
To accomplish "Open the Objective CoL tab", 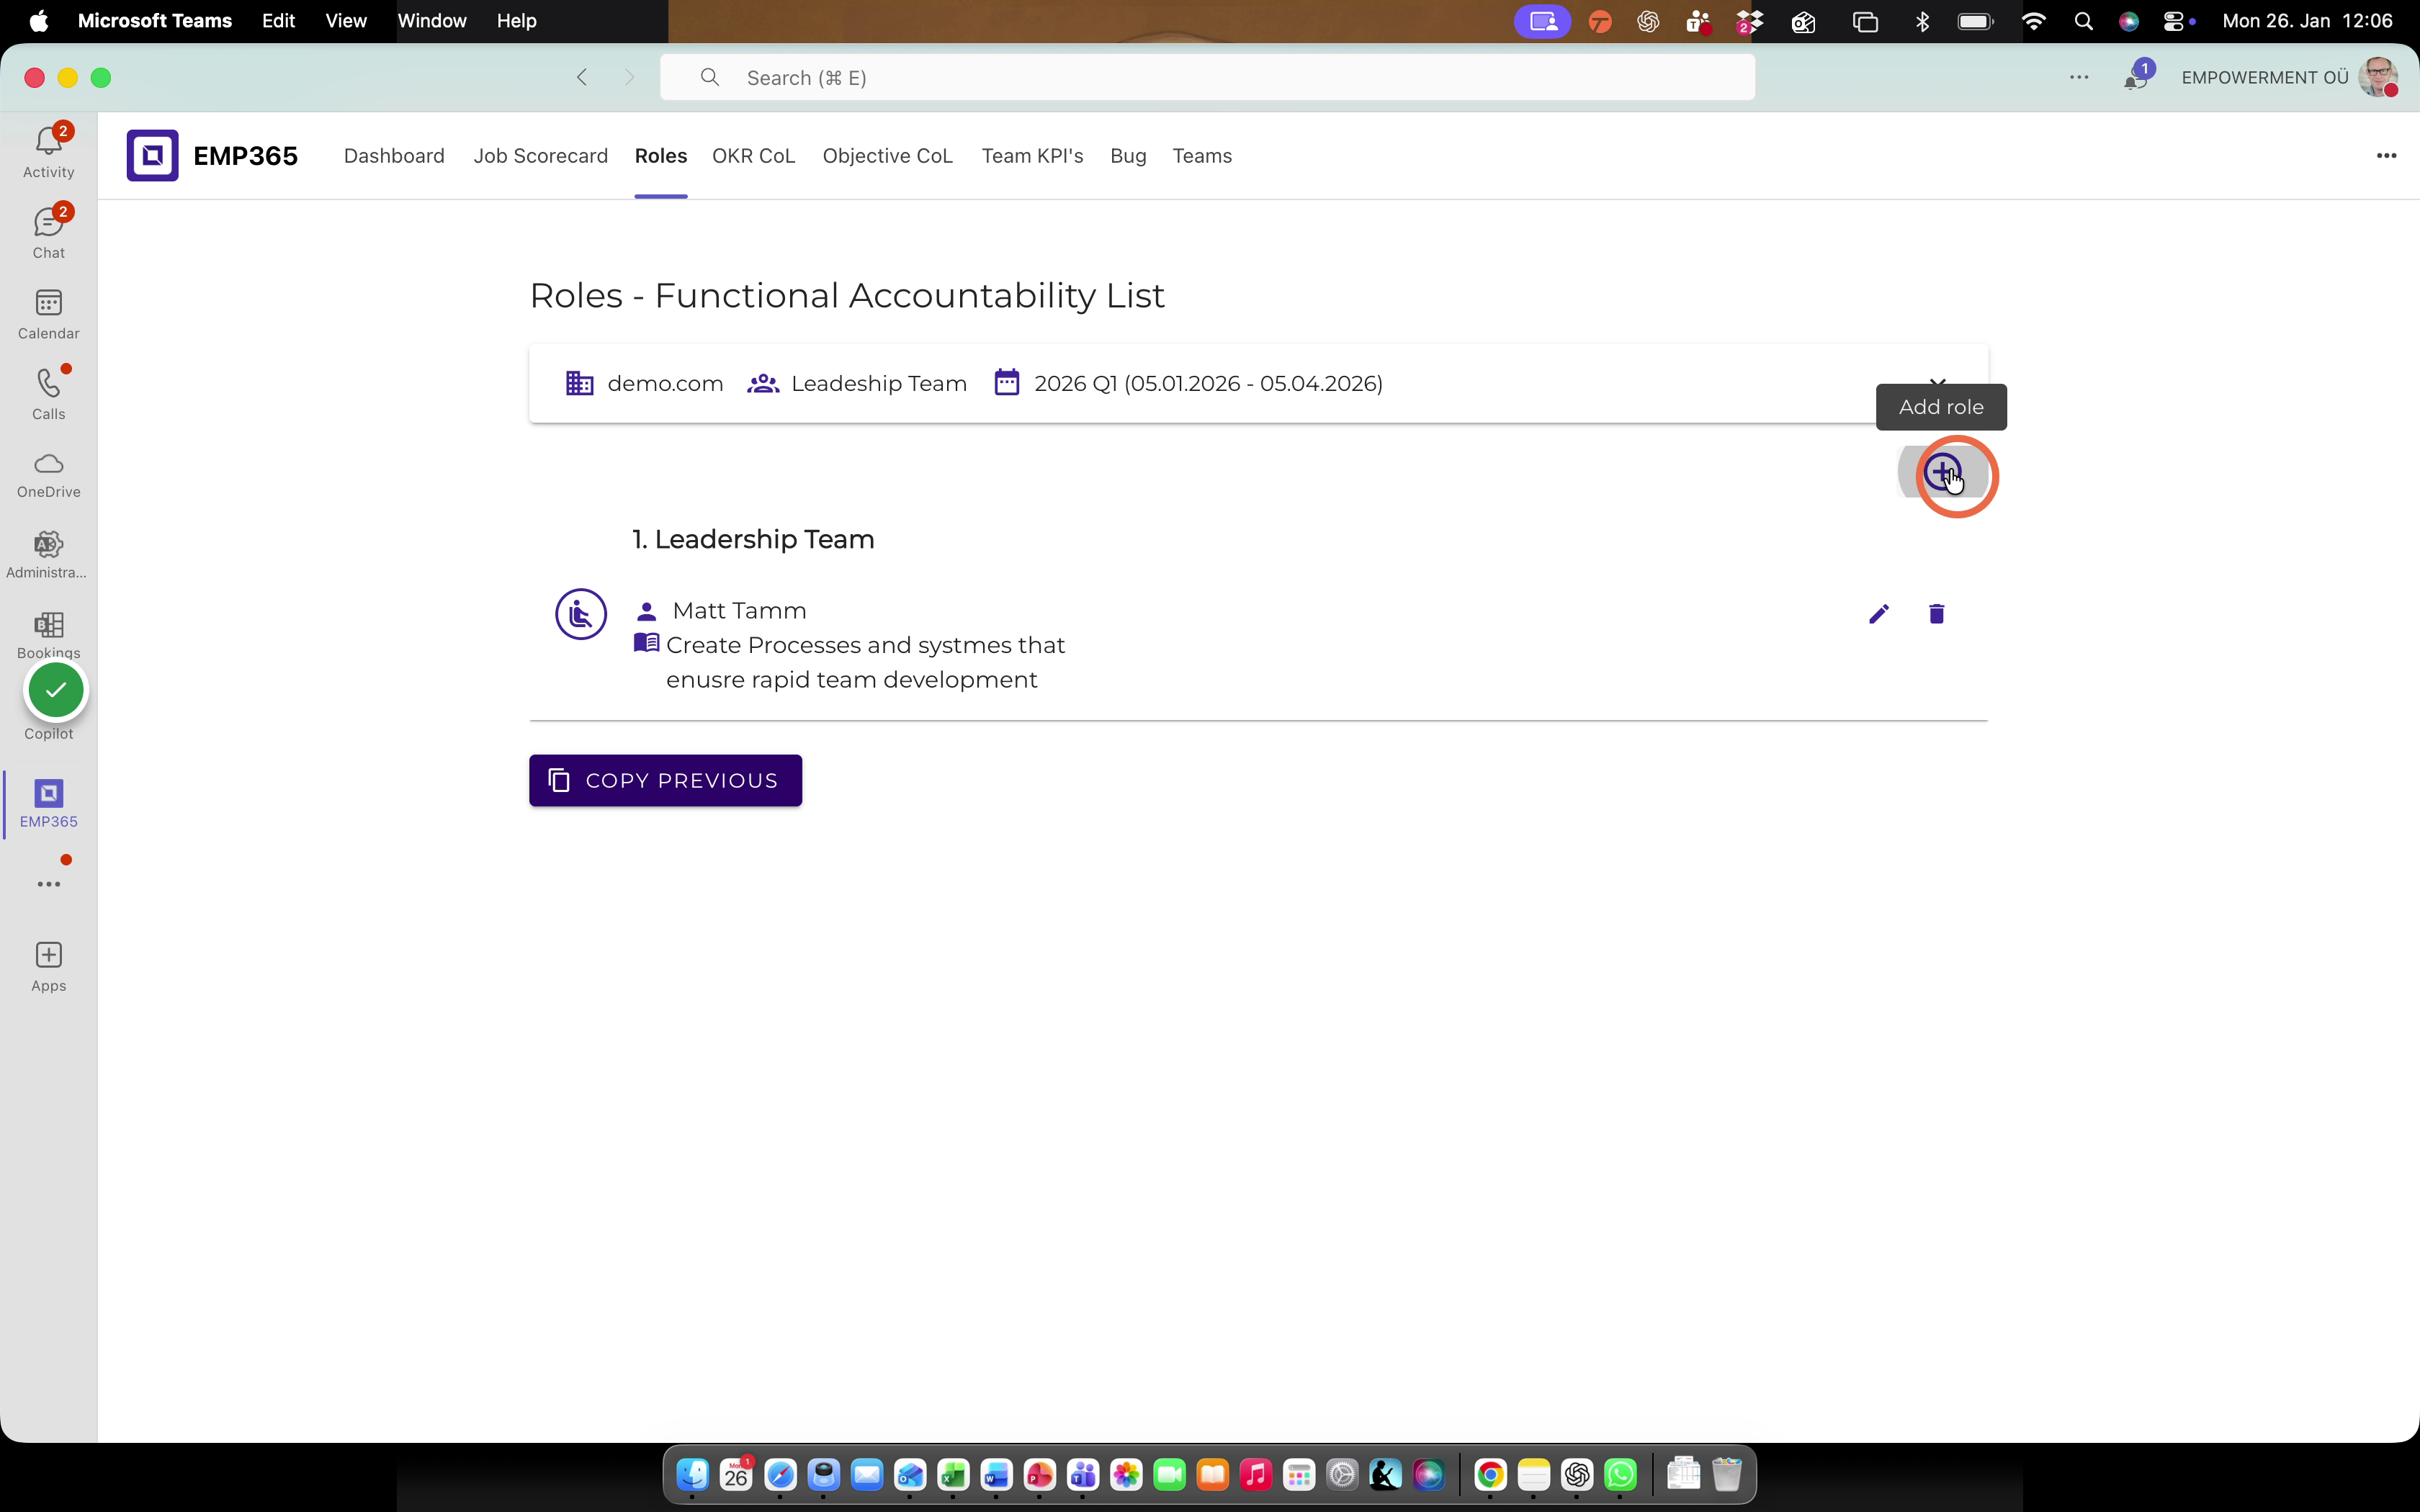I will point(887,156).
